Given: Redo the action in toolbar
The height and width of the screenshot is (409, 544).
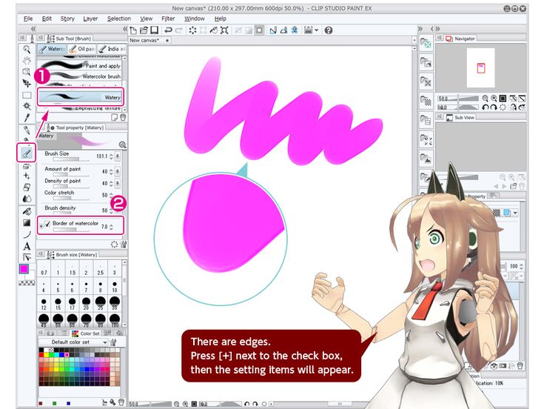Looking at the screenshot, I should (179, 30).
